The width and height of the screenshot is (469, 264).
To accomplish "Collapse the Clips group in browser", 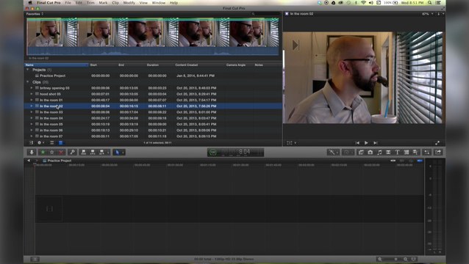I will click(27, 81).
